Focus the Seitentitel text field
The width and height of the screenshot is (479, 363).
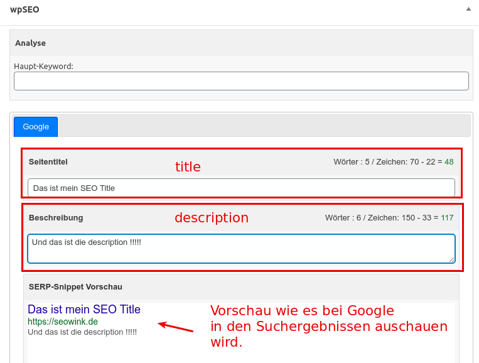[x=241, y=188]
